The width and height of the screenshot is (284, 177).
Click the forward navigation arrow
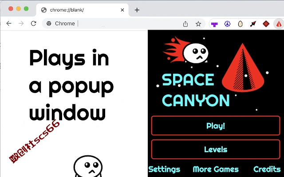click(21, 23)
